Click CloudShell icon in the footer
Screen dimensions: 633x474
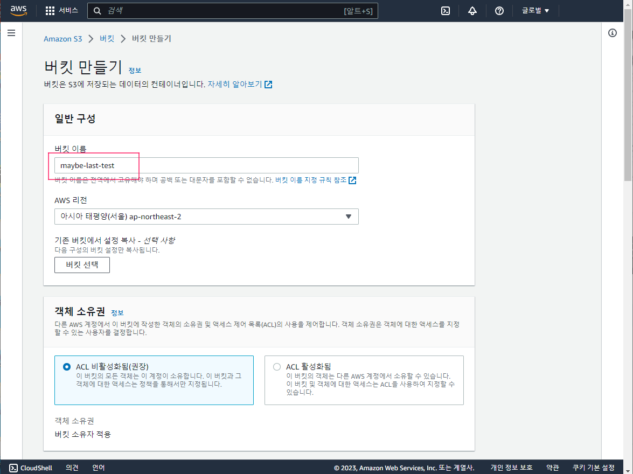(x=13, y=468)
